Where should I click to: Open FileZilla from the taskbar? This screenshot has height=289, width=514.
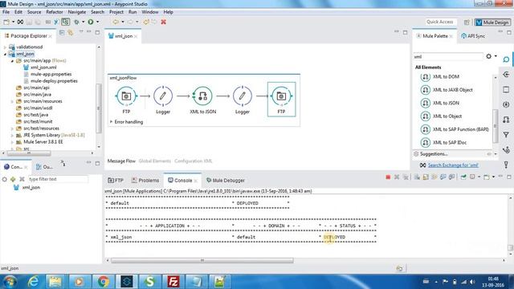[173, 281]
